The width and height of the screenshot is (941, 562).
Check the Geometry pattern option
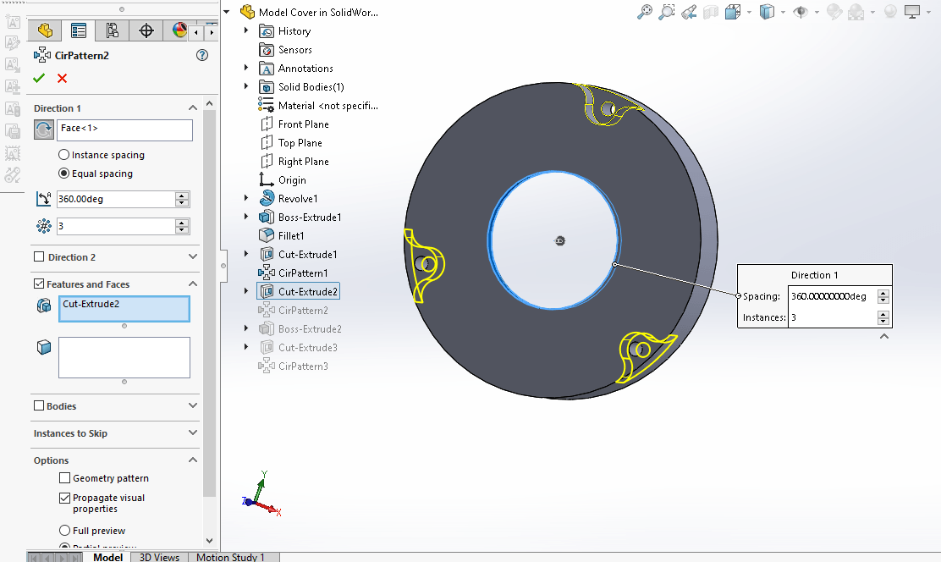click(65, 478)
